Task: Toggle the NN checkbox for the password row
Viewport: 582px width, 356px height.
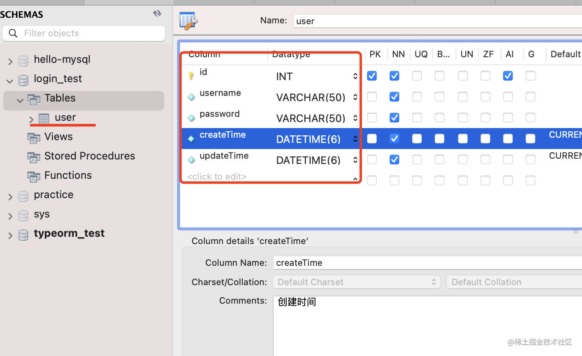Action: 394,118
